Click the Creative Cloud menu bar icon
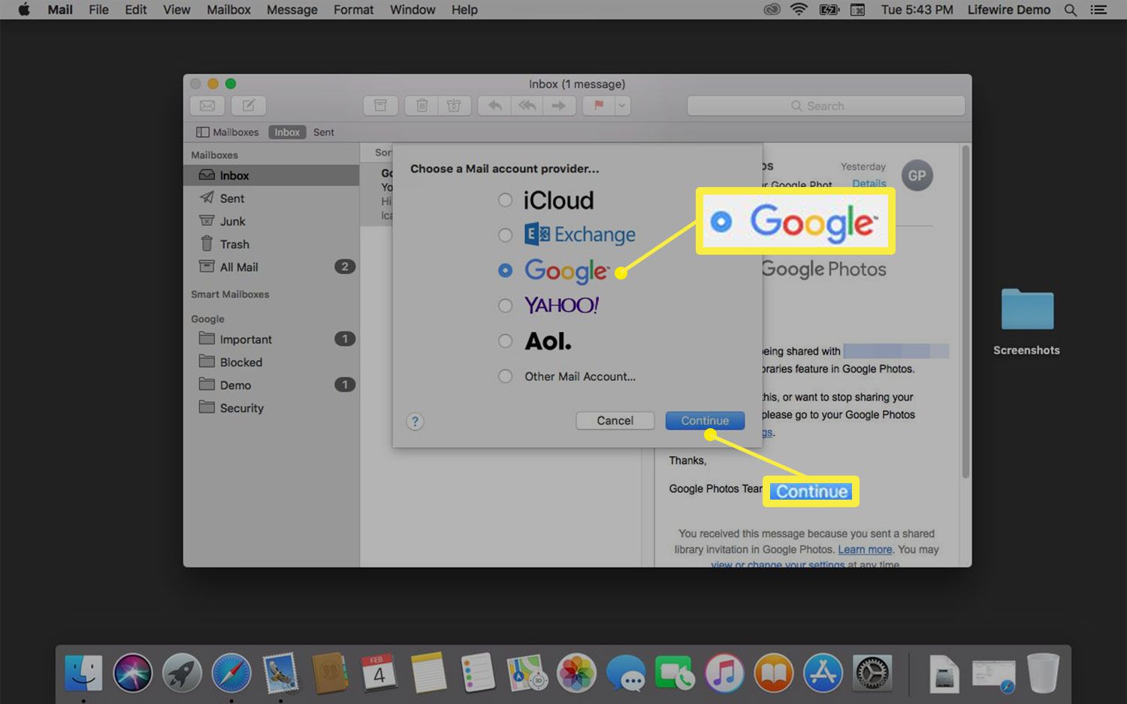This screenshot has width=1127, height=704. tap(772, 10)
